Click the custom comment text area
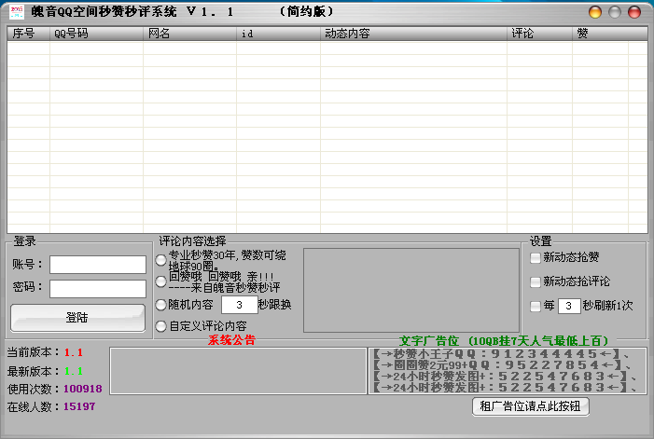This screenshot has width=654, height=439. point(410,292)
